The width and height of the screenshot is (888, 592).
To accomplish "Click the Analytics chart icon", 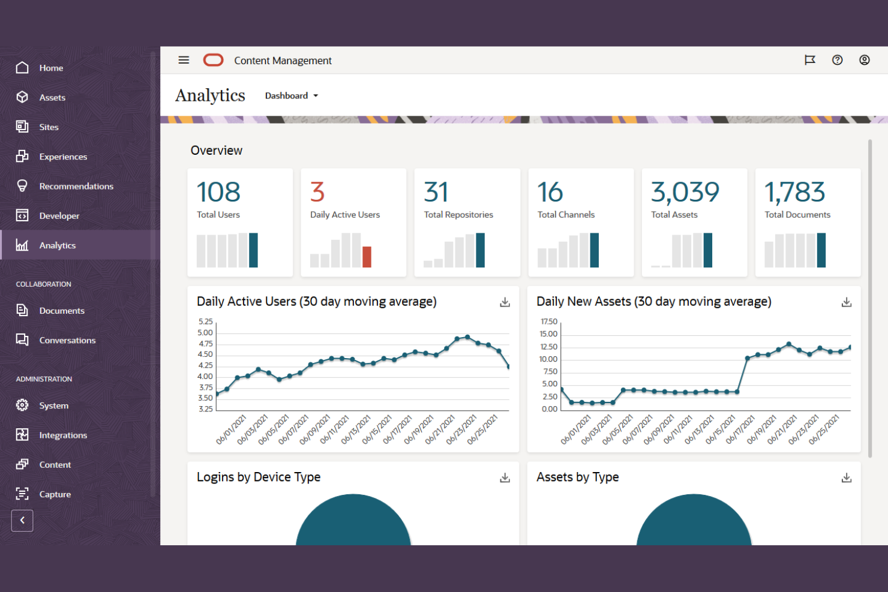I will point(22,245).
